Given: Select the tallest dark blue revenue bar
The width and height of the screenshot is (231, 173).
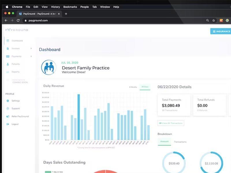Looking at the screenshot, I should [x=79, y=117].
